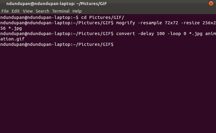Click the word 'mogrify' in terminal
Viewport: 216px width, 133px height.
(126, 23)
